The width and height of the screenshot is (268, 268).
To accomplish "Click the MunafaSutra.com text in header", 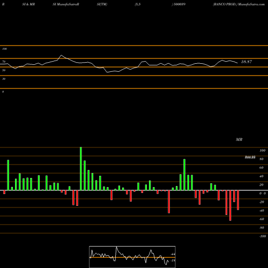I will 251,4.
